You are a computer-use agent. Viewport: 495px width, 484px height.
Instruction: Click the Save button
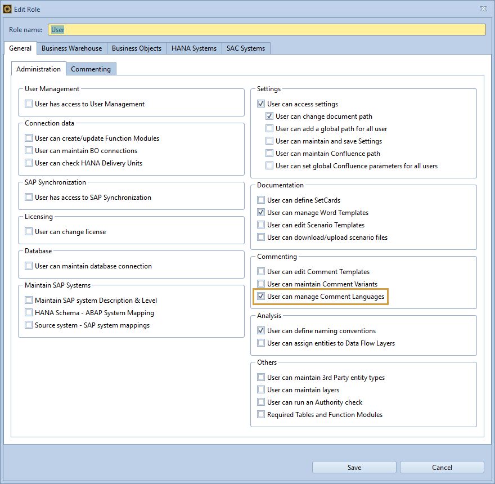click(x=354, y=467)
